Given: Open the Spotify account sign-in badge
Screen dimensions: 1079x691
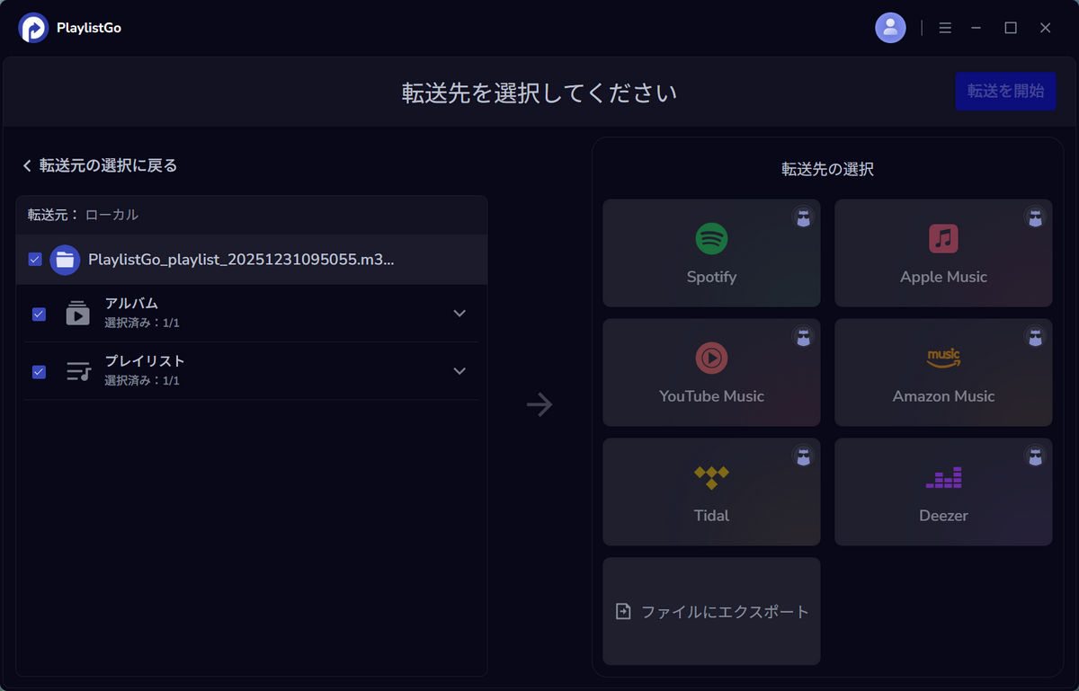Looking at the screenshot, I should point(803,217).
